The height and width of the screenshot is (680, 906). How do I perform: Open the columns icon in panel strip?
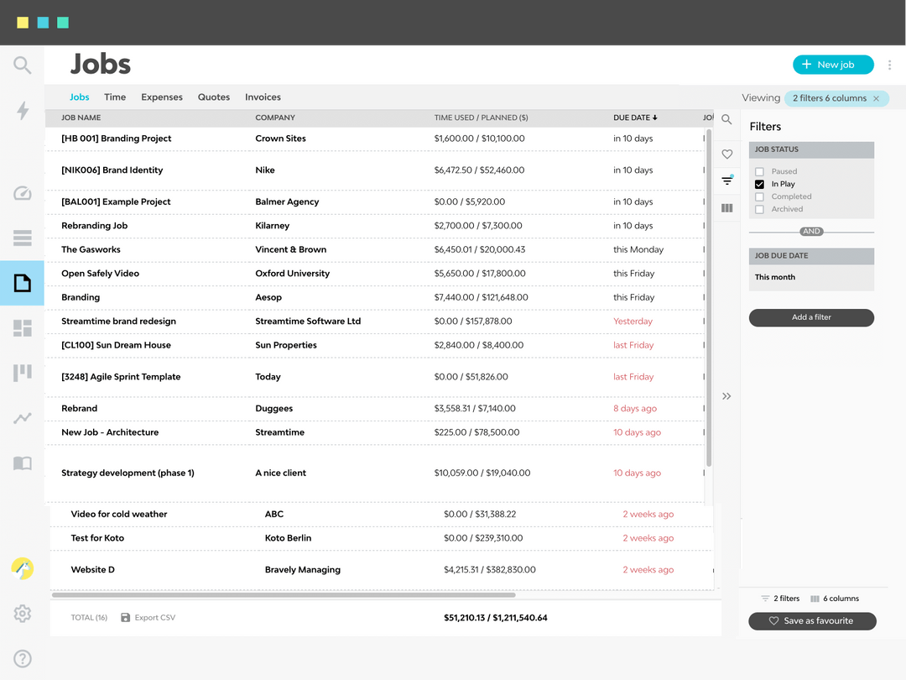pos(726,208)
